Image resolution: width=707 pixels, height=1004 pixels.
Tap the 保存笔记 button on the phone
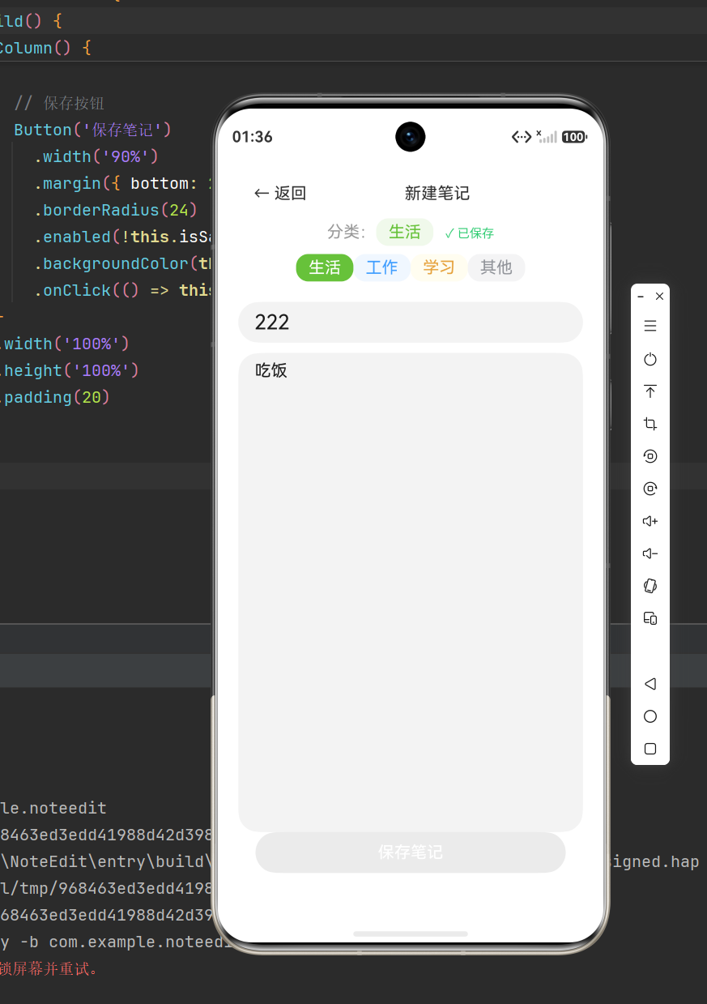point(411,852)
